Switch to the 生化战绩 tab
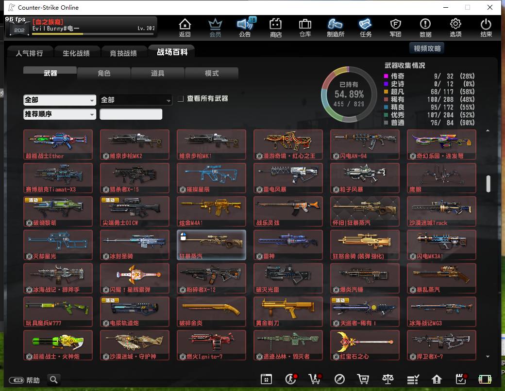The width and height of the screenshot is (505, 391). tap(76, 53)
